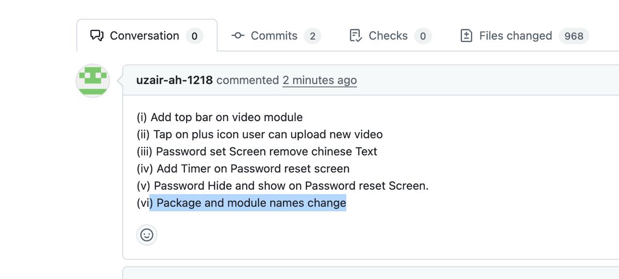Click the Conversation speech bubble icon
Screen dimensions: 619x279
(x=97, y=36)
